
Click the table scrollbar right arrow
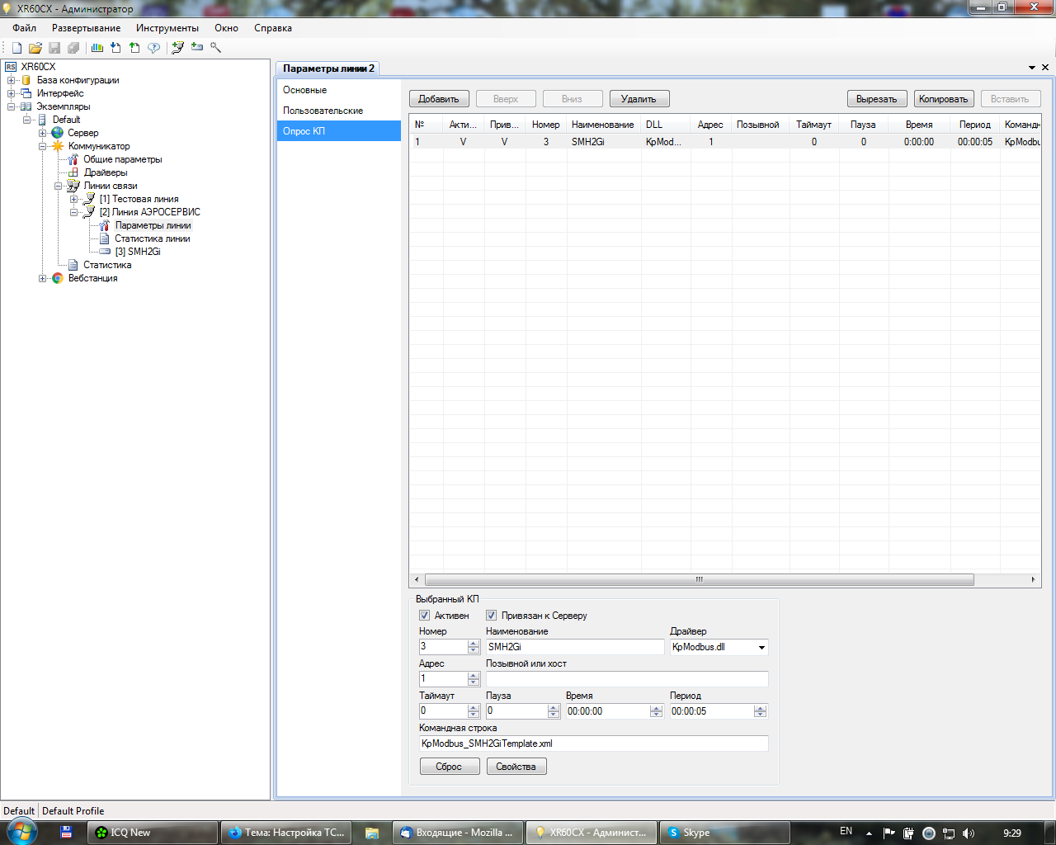click(1034, 579)
